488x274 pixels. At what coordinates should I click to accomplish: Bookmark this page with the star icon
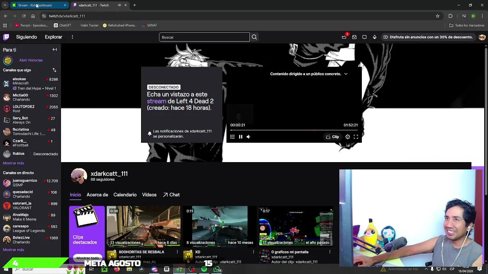pos(438,16)
